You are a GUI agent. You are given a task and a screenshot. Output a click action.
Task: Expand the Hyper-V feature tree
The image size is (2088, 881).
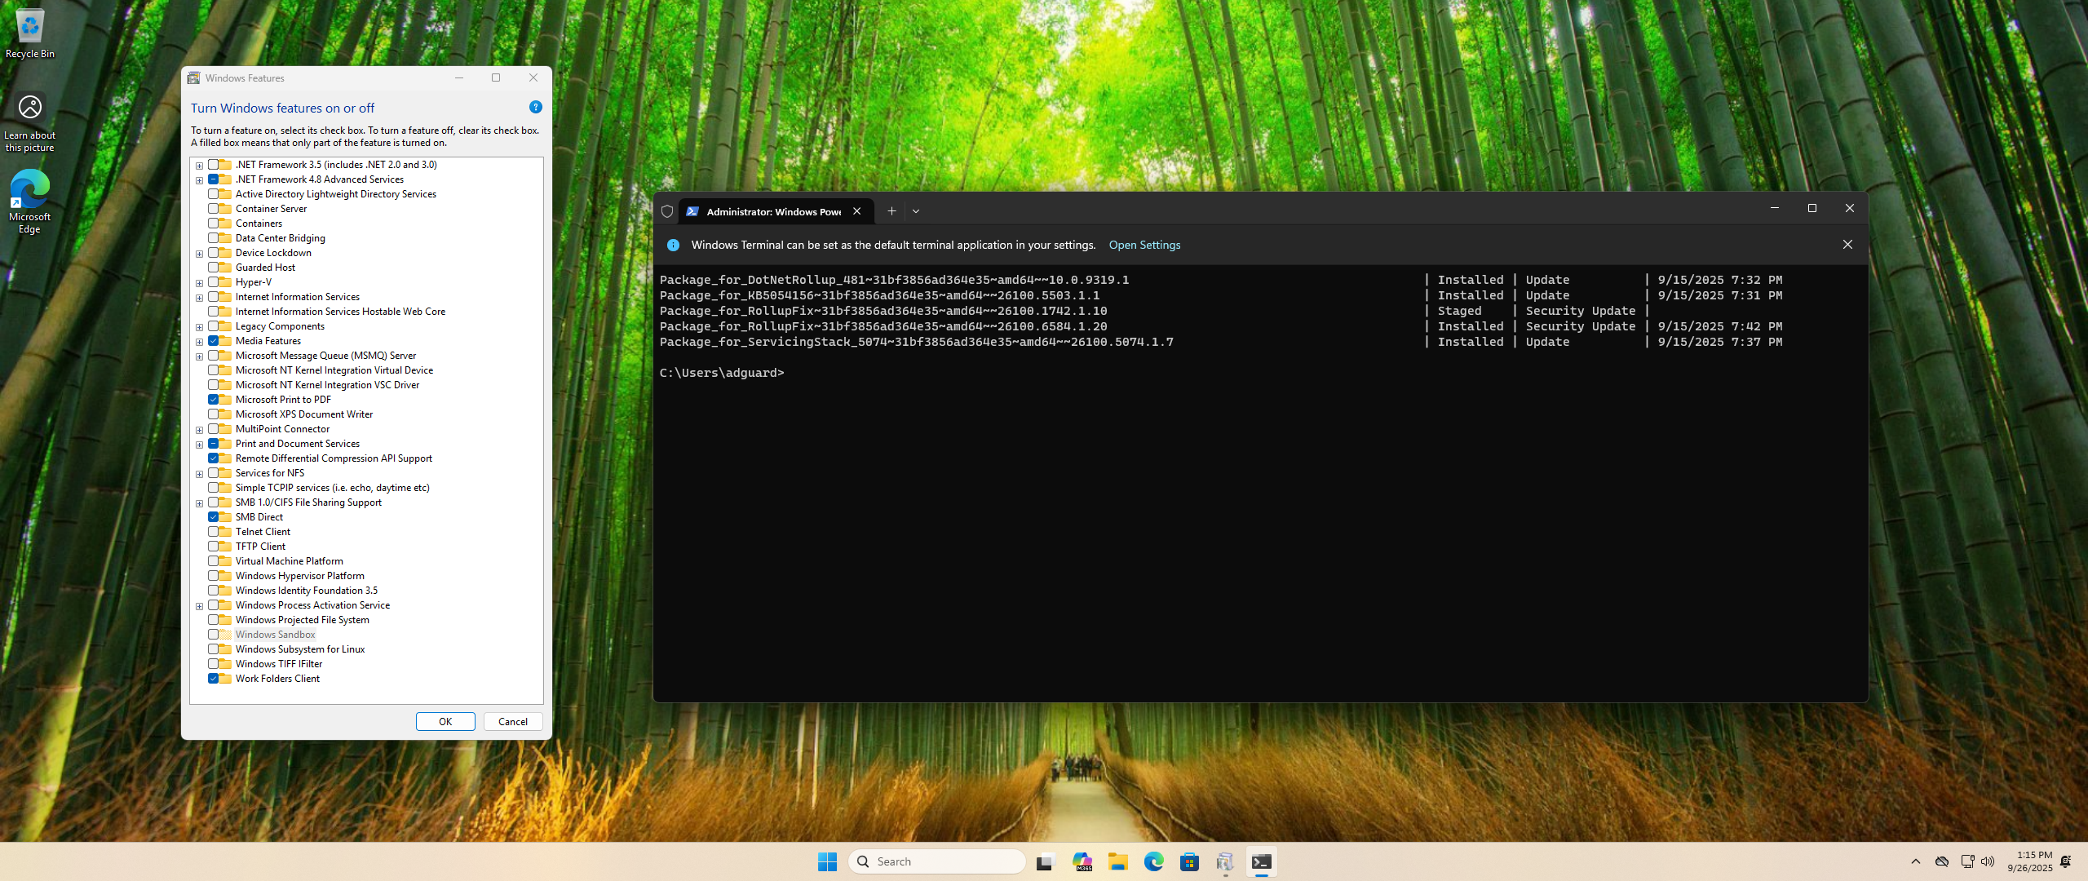(x=199, y=283)
